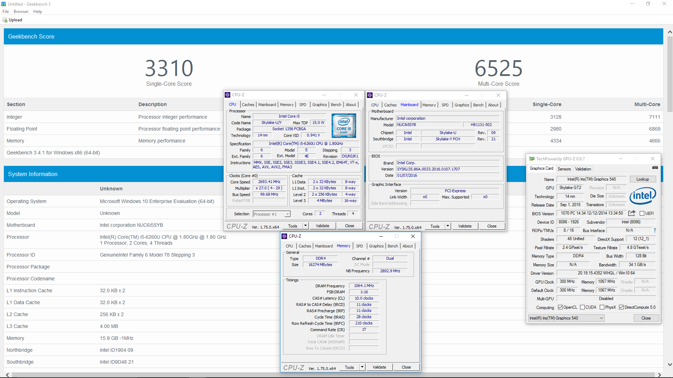The width and height of the screenshot is (673, 378).
Task: Click the Driver Version field in GPU-Z
Action: pos(606,273)
